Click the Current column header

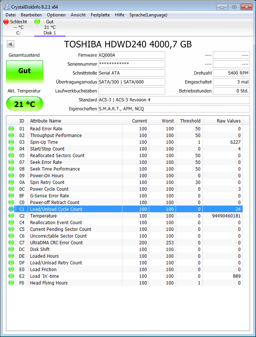pyautogui.click(x=135, y=121)
